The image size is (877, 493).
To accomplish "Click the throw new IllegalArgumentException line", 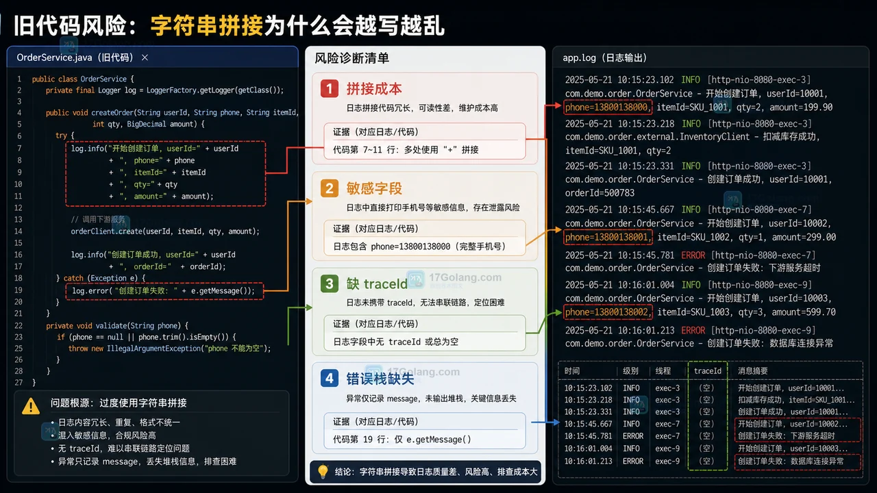I will (x=169, y=348).
